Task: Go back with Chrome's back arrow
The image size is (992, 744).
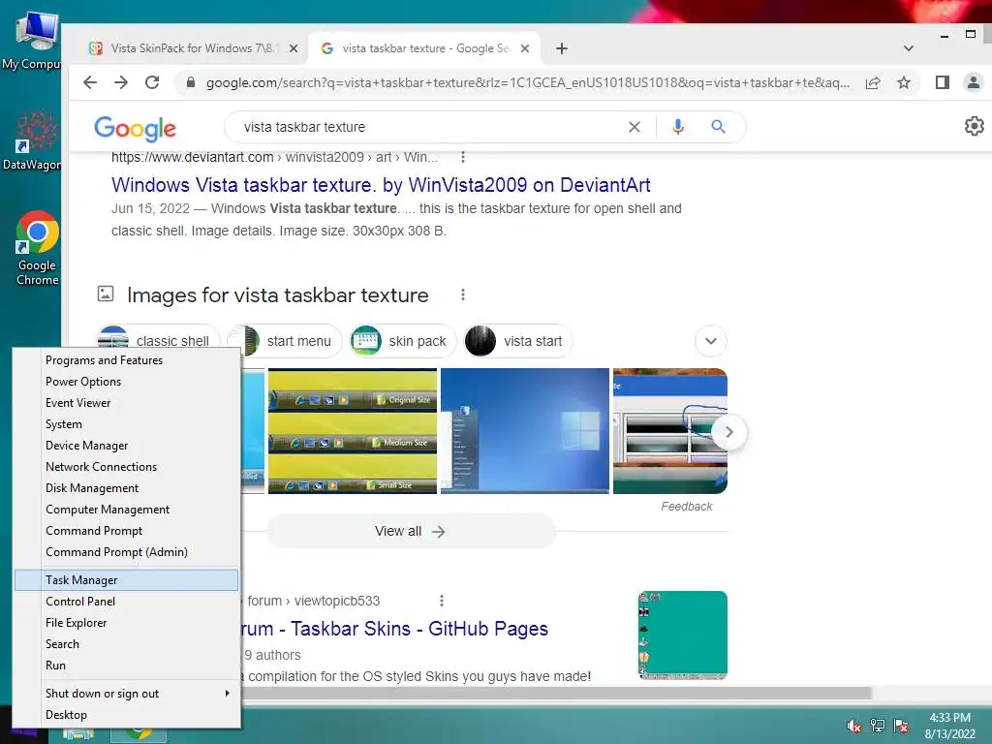Action: (x=90, y=82)
